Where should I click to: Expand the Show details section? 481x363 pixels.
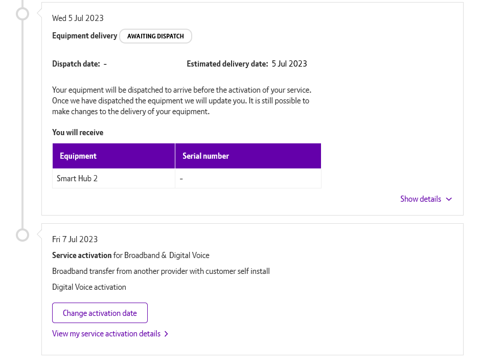point(420,199)
